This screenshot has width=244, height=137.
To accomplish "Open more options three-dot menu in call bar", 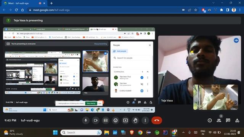I will [145, 120].
